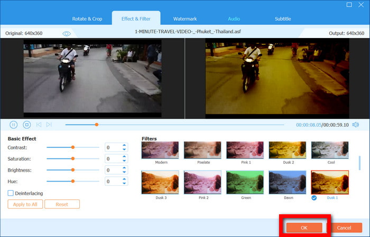Select the Green filter thumbnail
This screenshot has width=370, height=237.
pos(245,183)
